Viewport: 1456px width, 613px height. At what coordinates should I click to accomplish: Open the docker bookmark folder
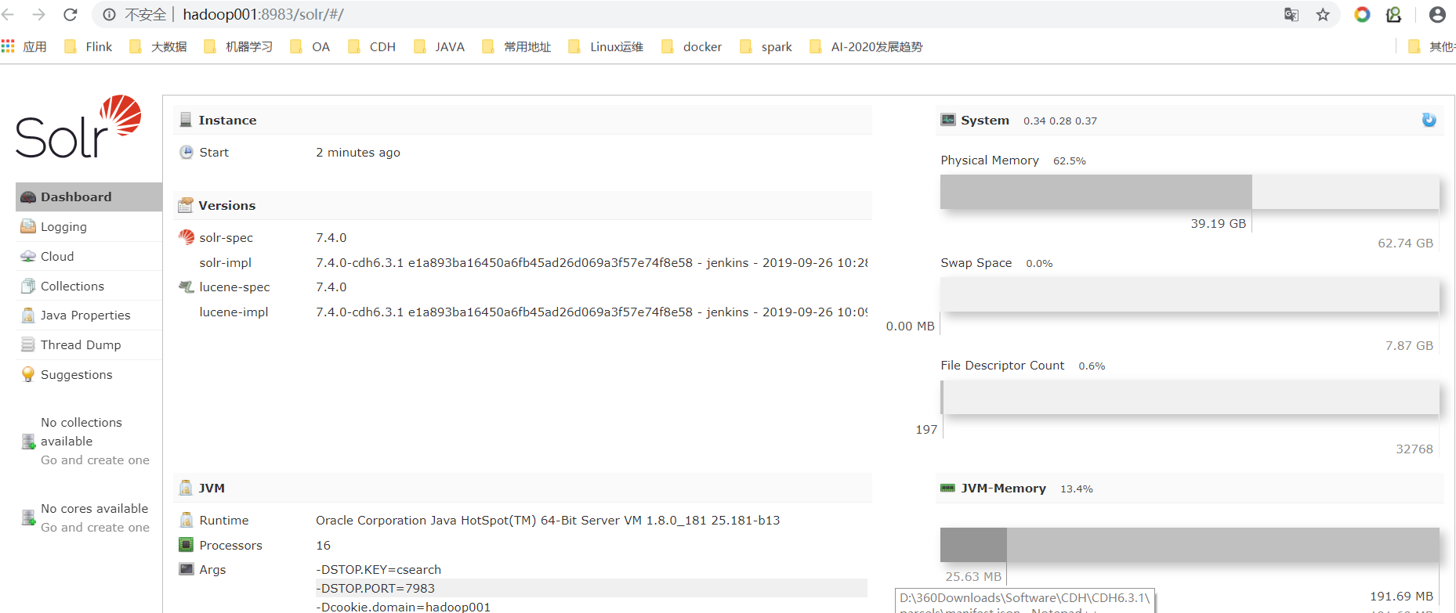coord(692,47)
